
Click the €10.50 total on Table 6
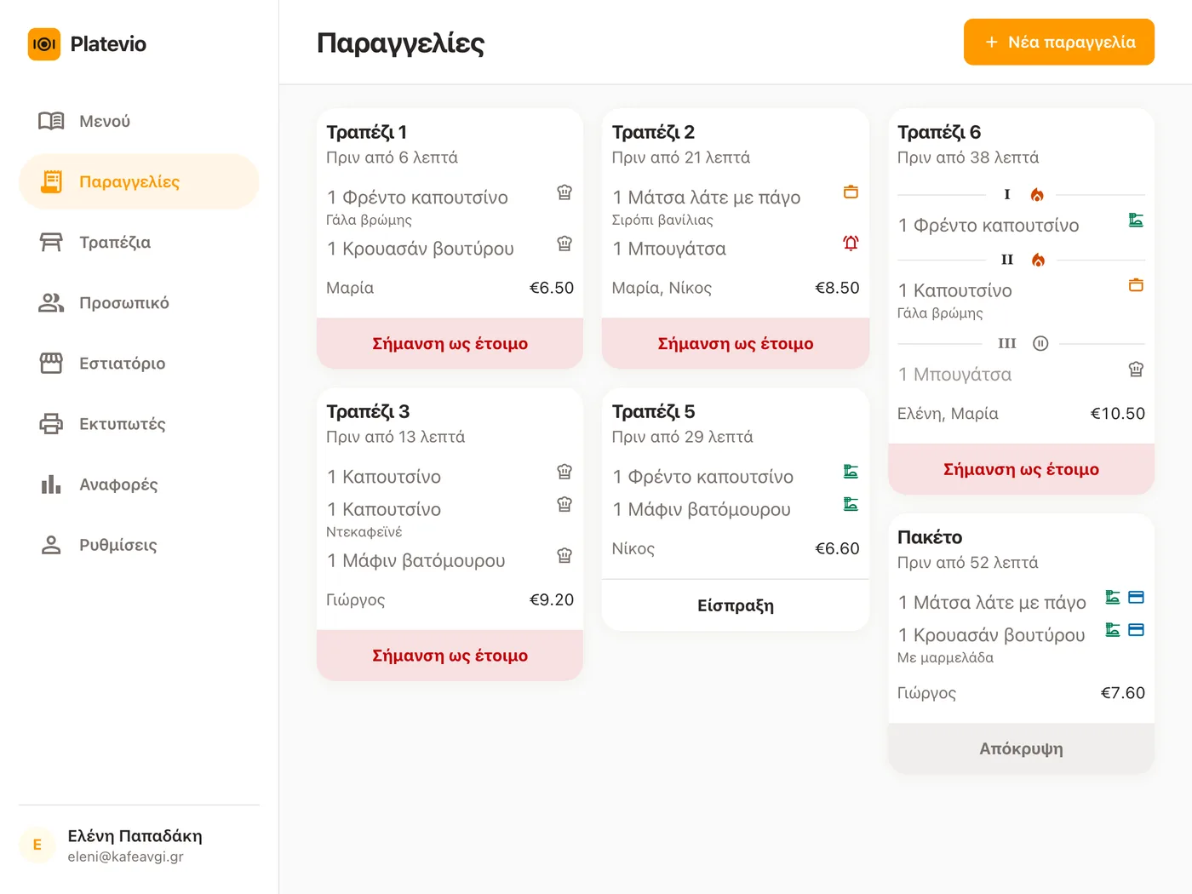click(1118, 414)
